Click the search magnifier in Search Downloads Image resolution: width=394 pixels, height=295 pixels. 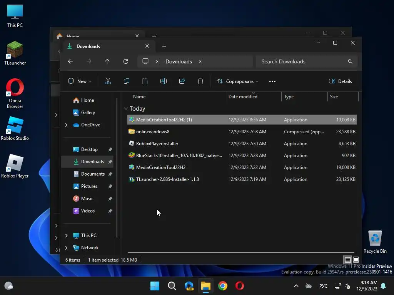coord(350,61)
